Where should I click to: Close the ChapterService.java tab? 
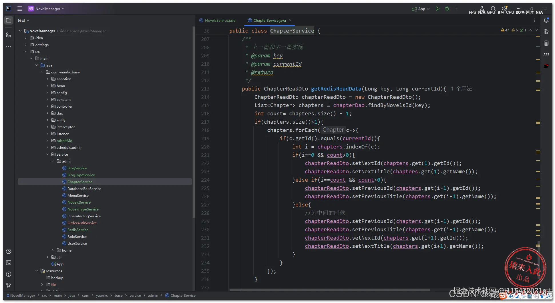[290, 20]
